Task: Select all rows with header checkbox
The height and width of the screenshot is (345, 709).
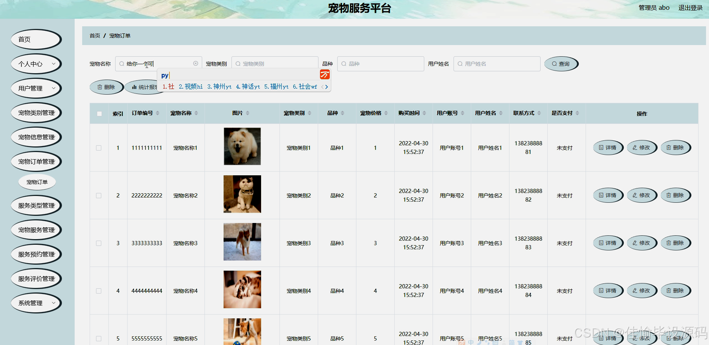Action: point(99,113)
